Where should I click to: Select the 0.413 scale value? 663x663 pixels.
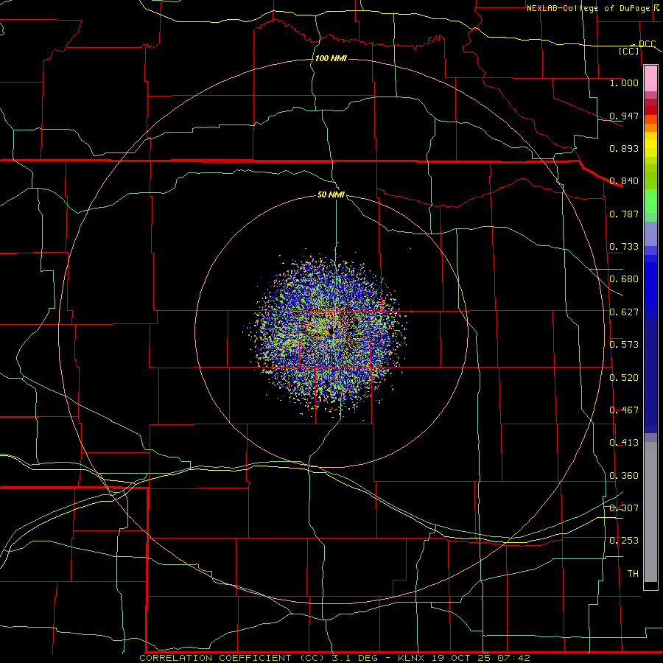pyautogui.click(x=624, y=443)
